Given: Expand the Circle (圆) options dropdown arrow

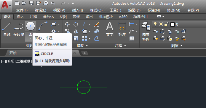Looking at the screenshot, I should coord(31,38).
